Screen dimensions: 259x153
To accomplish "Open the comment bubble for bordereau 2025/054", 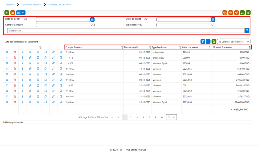I will tap(46, 74).
